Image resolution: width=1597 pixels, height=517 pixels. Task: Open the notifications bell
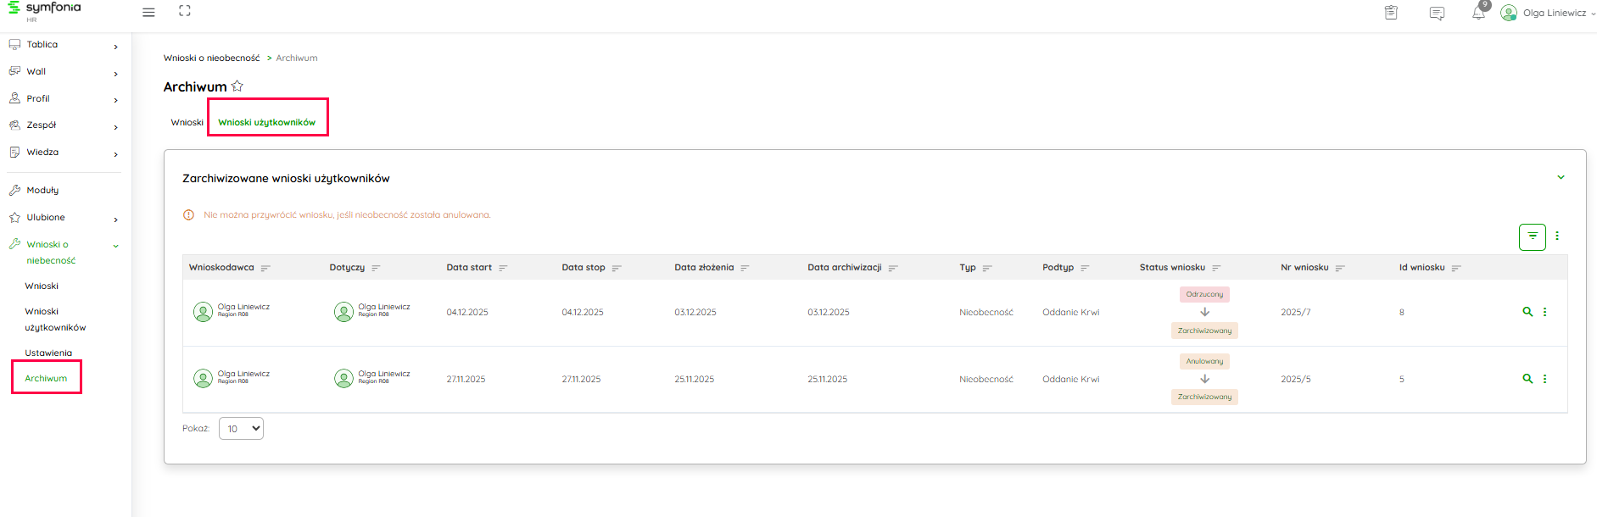tap(1478, 14)
